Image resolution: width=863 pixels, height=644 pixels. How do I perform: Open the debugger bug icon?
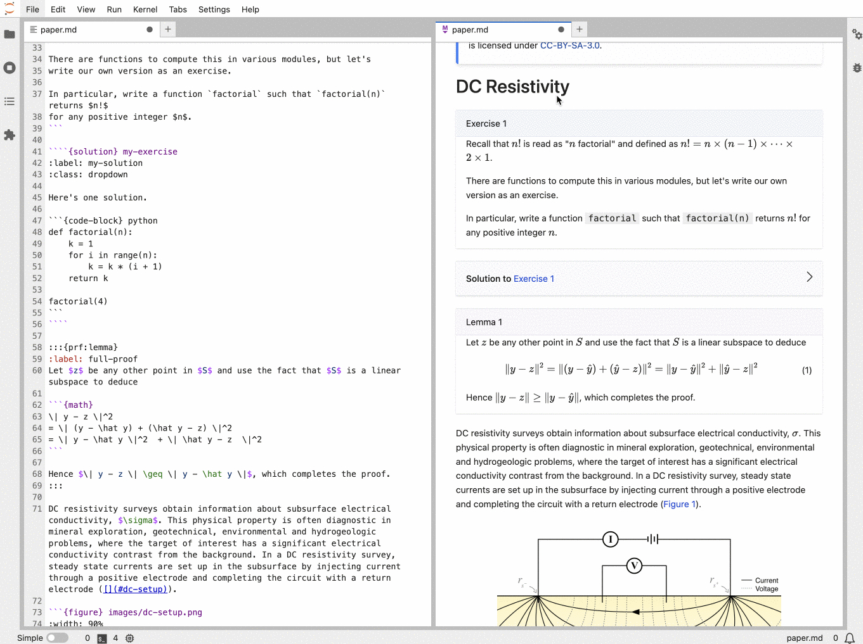(x=857, y=68)
